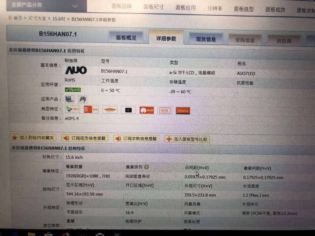Open the 面板选型 menu
The image size is (315, 236).
pyautogui.click(x=244, y=9)
